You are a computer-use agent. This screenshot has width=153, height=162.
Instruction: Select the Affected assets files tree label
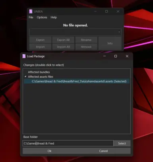(41, 77)
